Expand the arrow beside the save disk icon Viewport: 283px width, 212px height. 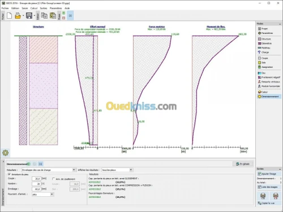(35, 16)
